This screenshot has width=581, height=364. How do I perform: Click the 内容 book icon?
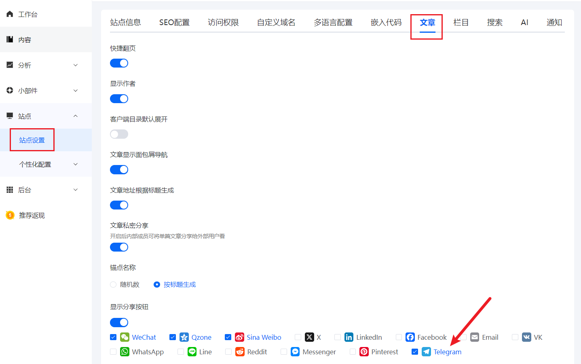pos(10,39)
